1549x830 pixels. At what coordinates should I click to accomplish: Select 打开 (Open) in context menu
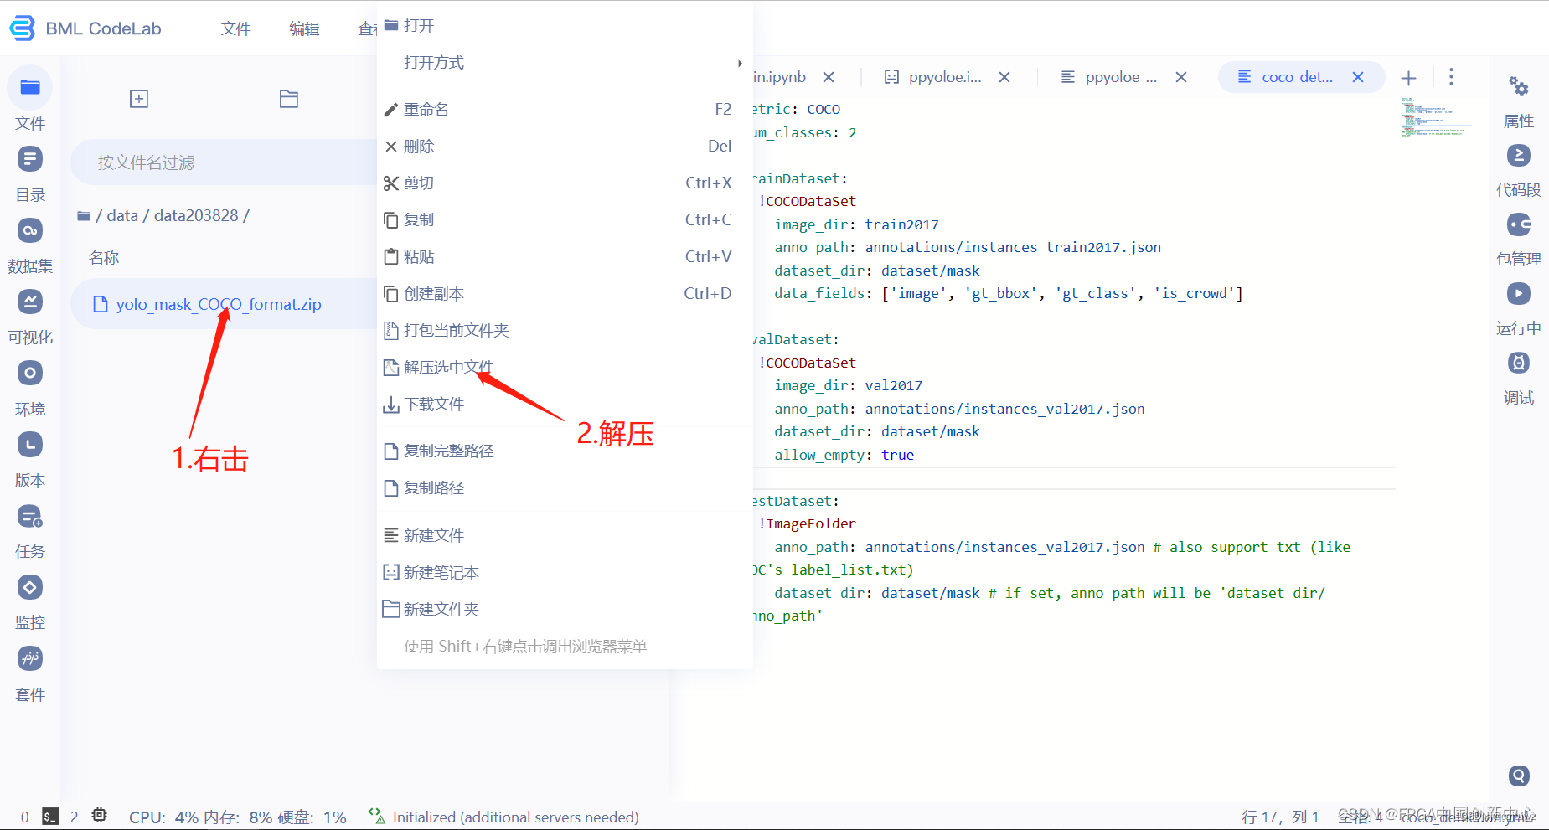coord(565,26)
